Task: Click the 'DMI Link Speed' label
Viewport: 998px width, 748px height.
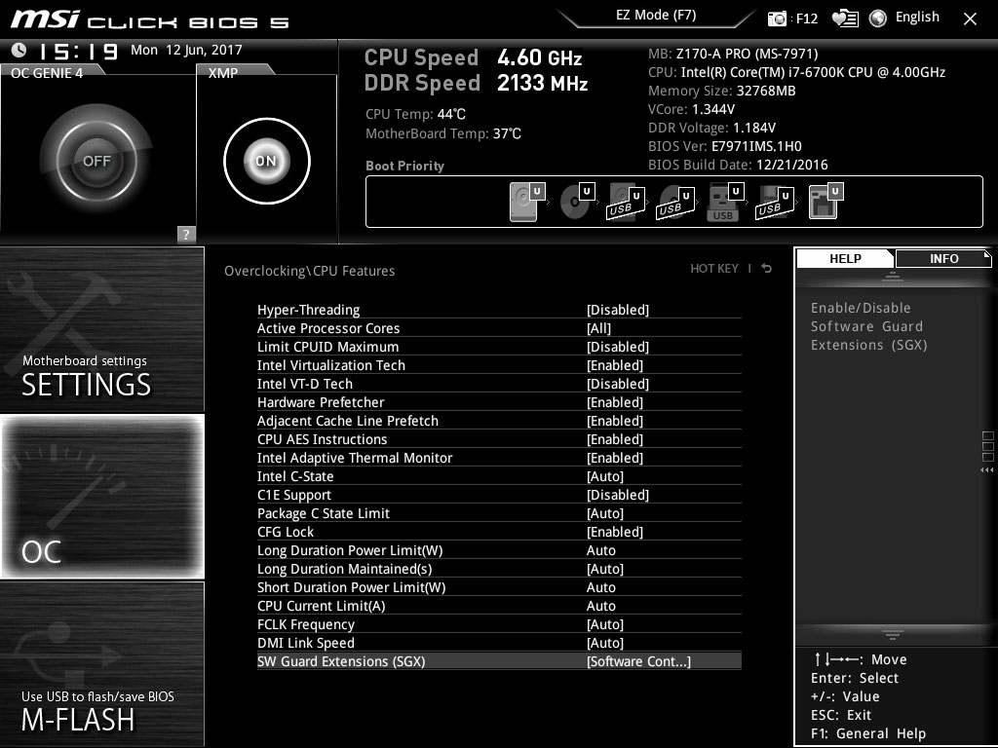Action: pyautogui.click(x=305, y=643)
